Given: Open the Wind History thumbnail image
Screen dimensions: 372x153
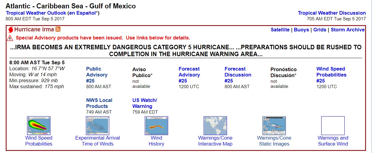Looking at the screenshot, I should (156, 126).
